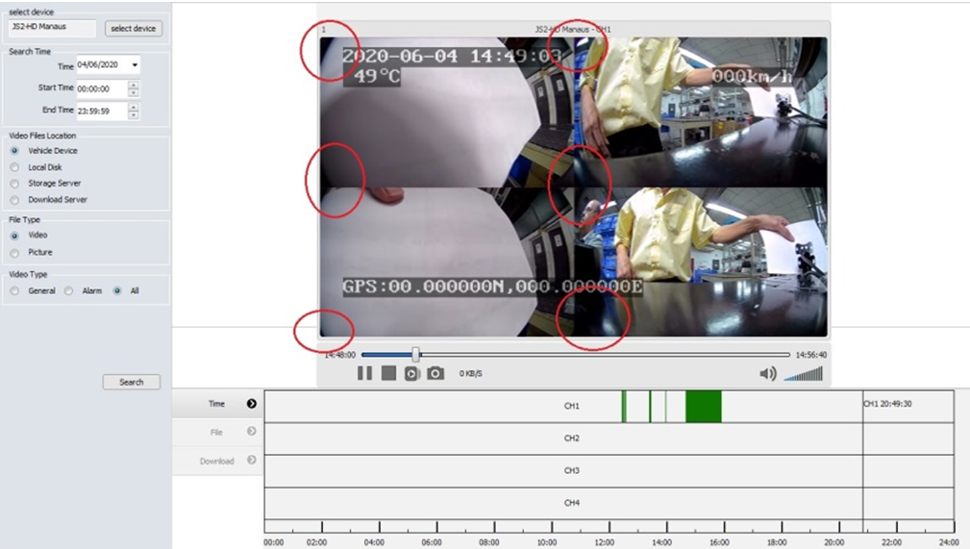Switch to the File tab
The height and width of the screenshot is (549, 970).
pyautogui.click(x=217, y=432)
